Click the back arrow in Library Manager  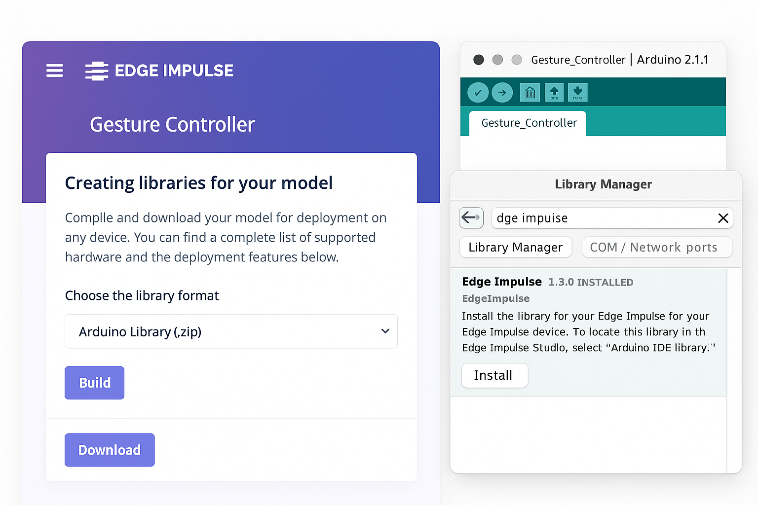471,217
